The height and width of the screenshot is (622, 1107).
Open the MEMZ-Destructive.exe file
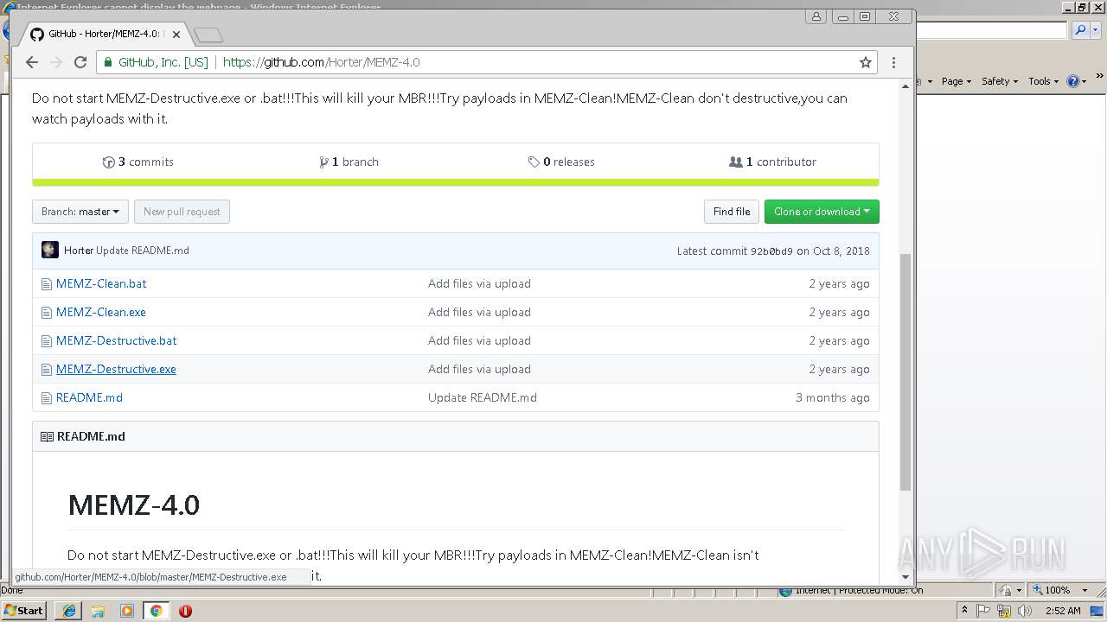click(116, 369)
